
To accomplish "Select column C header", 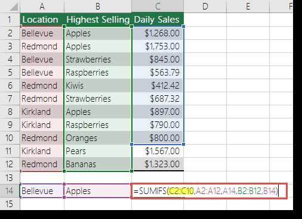I will [x=158, y=7].
